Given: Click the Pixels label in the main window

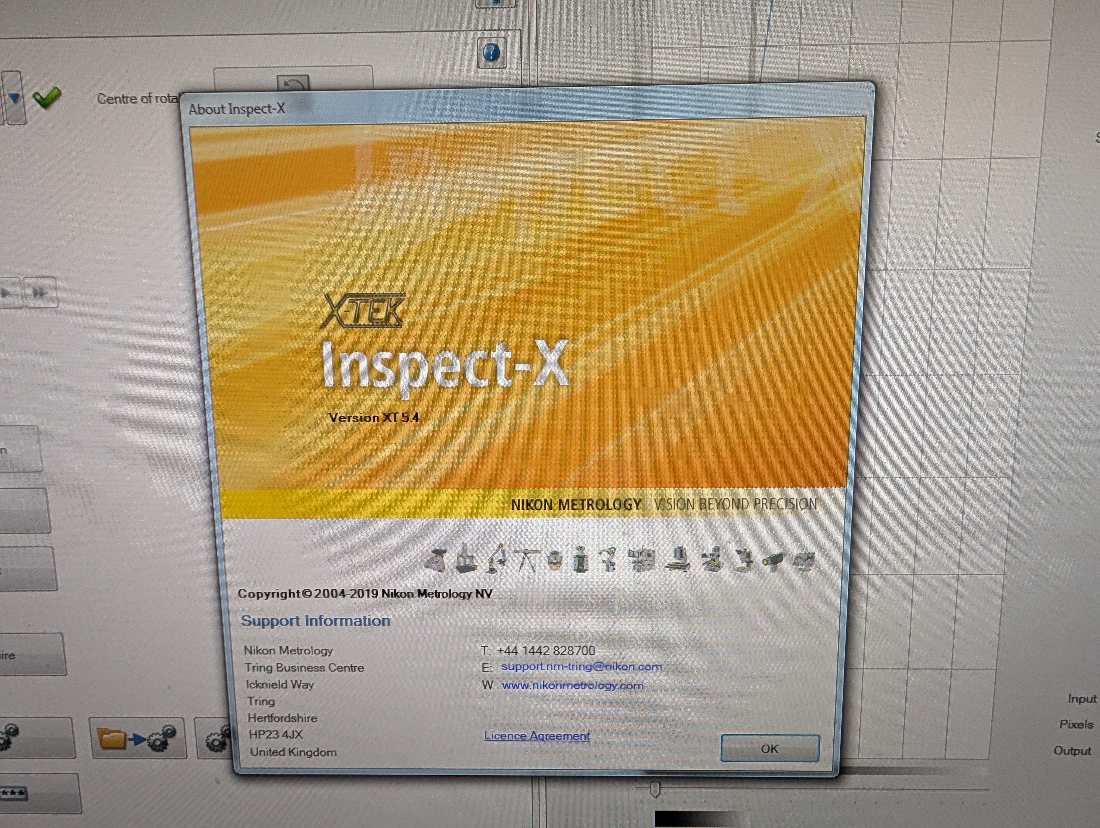Looking at the screenshot, I should click(1077, 724).
